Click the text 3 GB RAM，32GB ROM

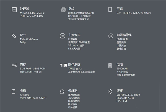click(x=33, y=68)
